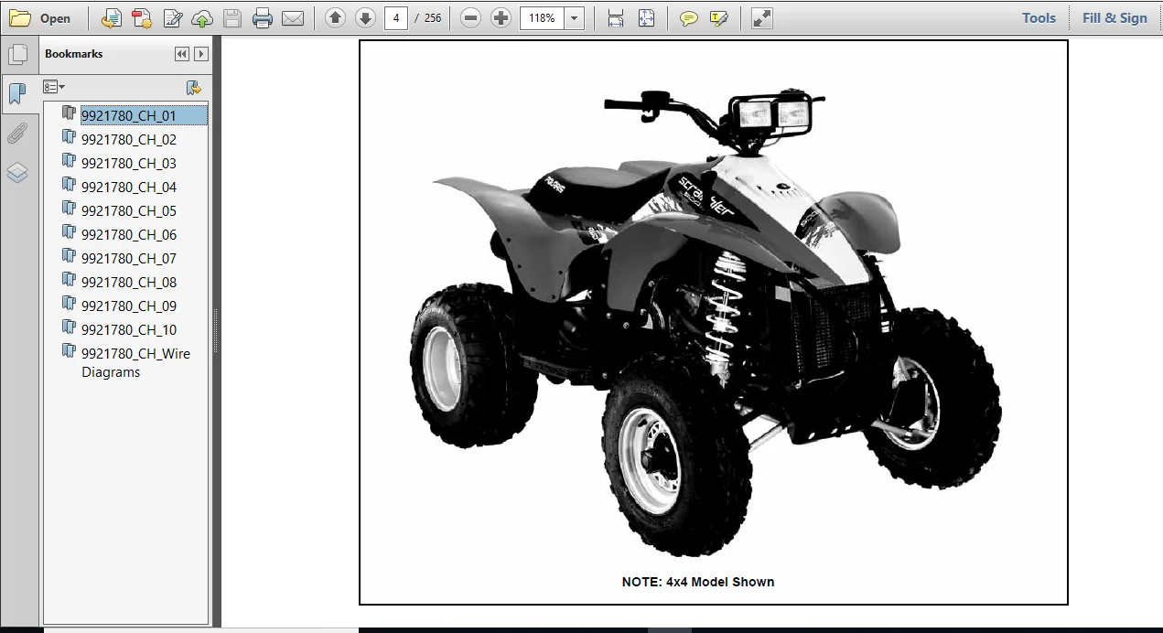Open the bookmark options dropdown menu
Image resolution: width=1163 pixels, height=633 pixels.
54,87
